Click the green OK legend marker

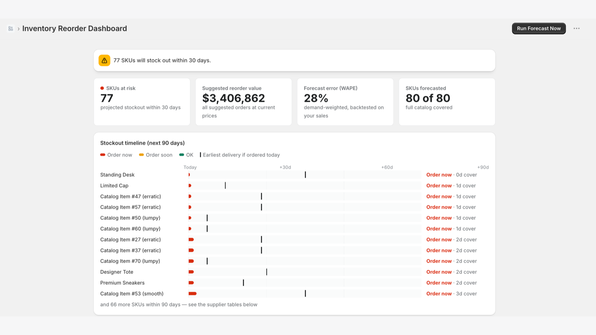181,155
